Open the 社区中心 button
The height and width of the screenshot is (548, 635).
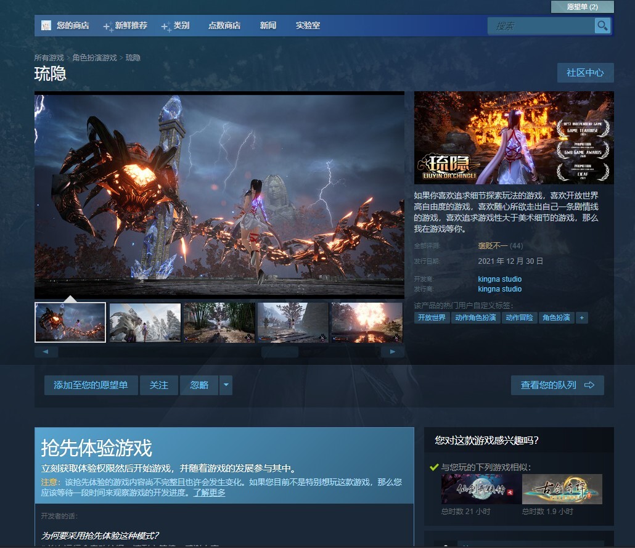tap(585, 73)
